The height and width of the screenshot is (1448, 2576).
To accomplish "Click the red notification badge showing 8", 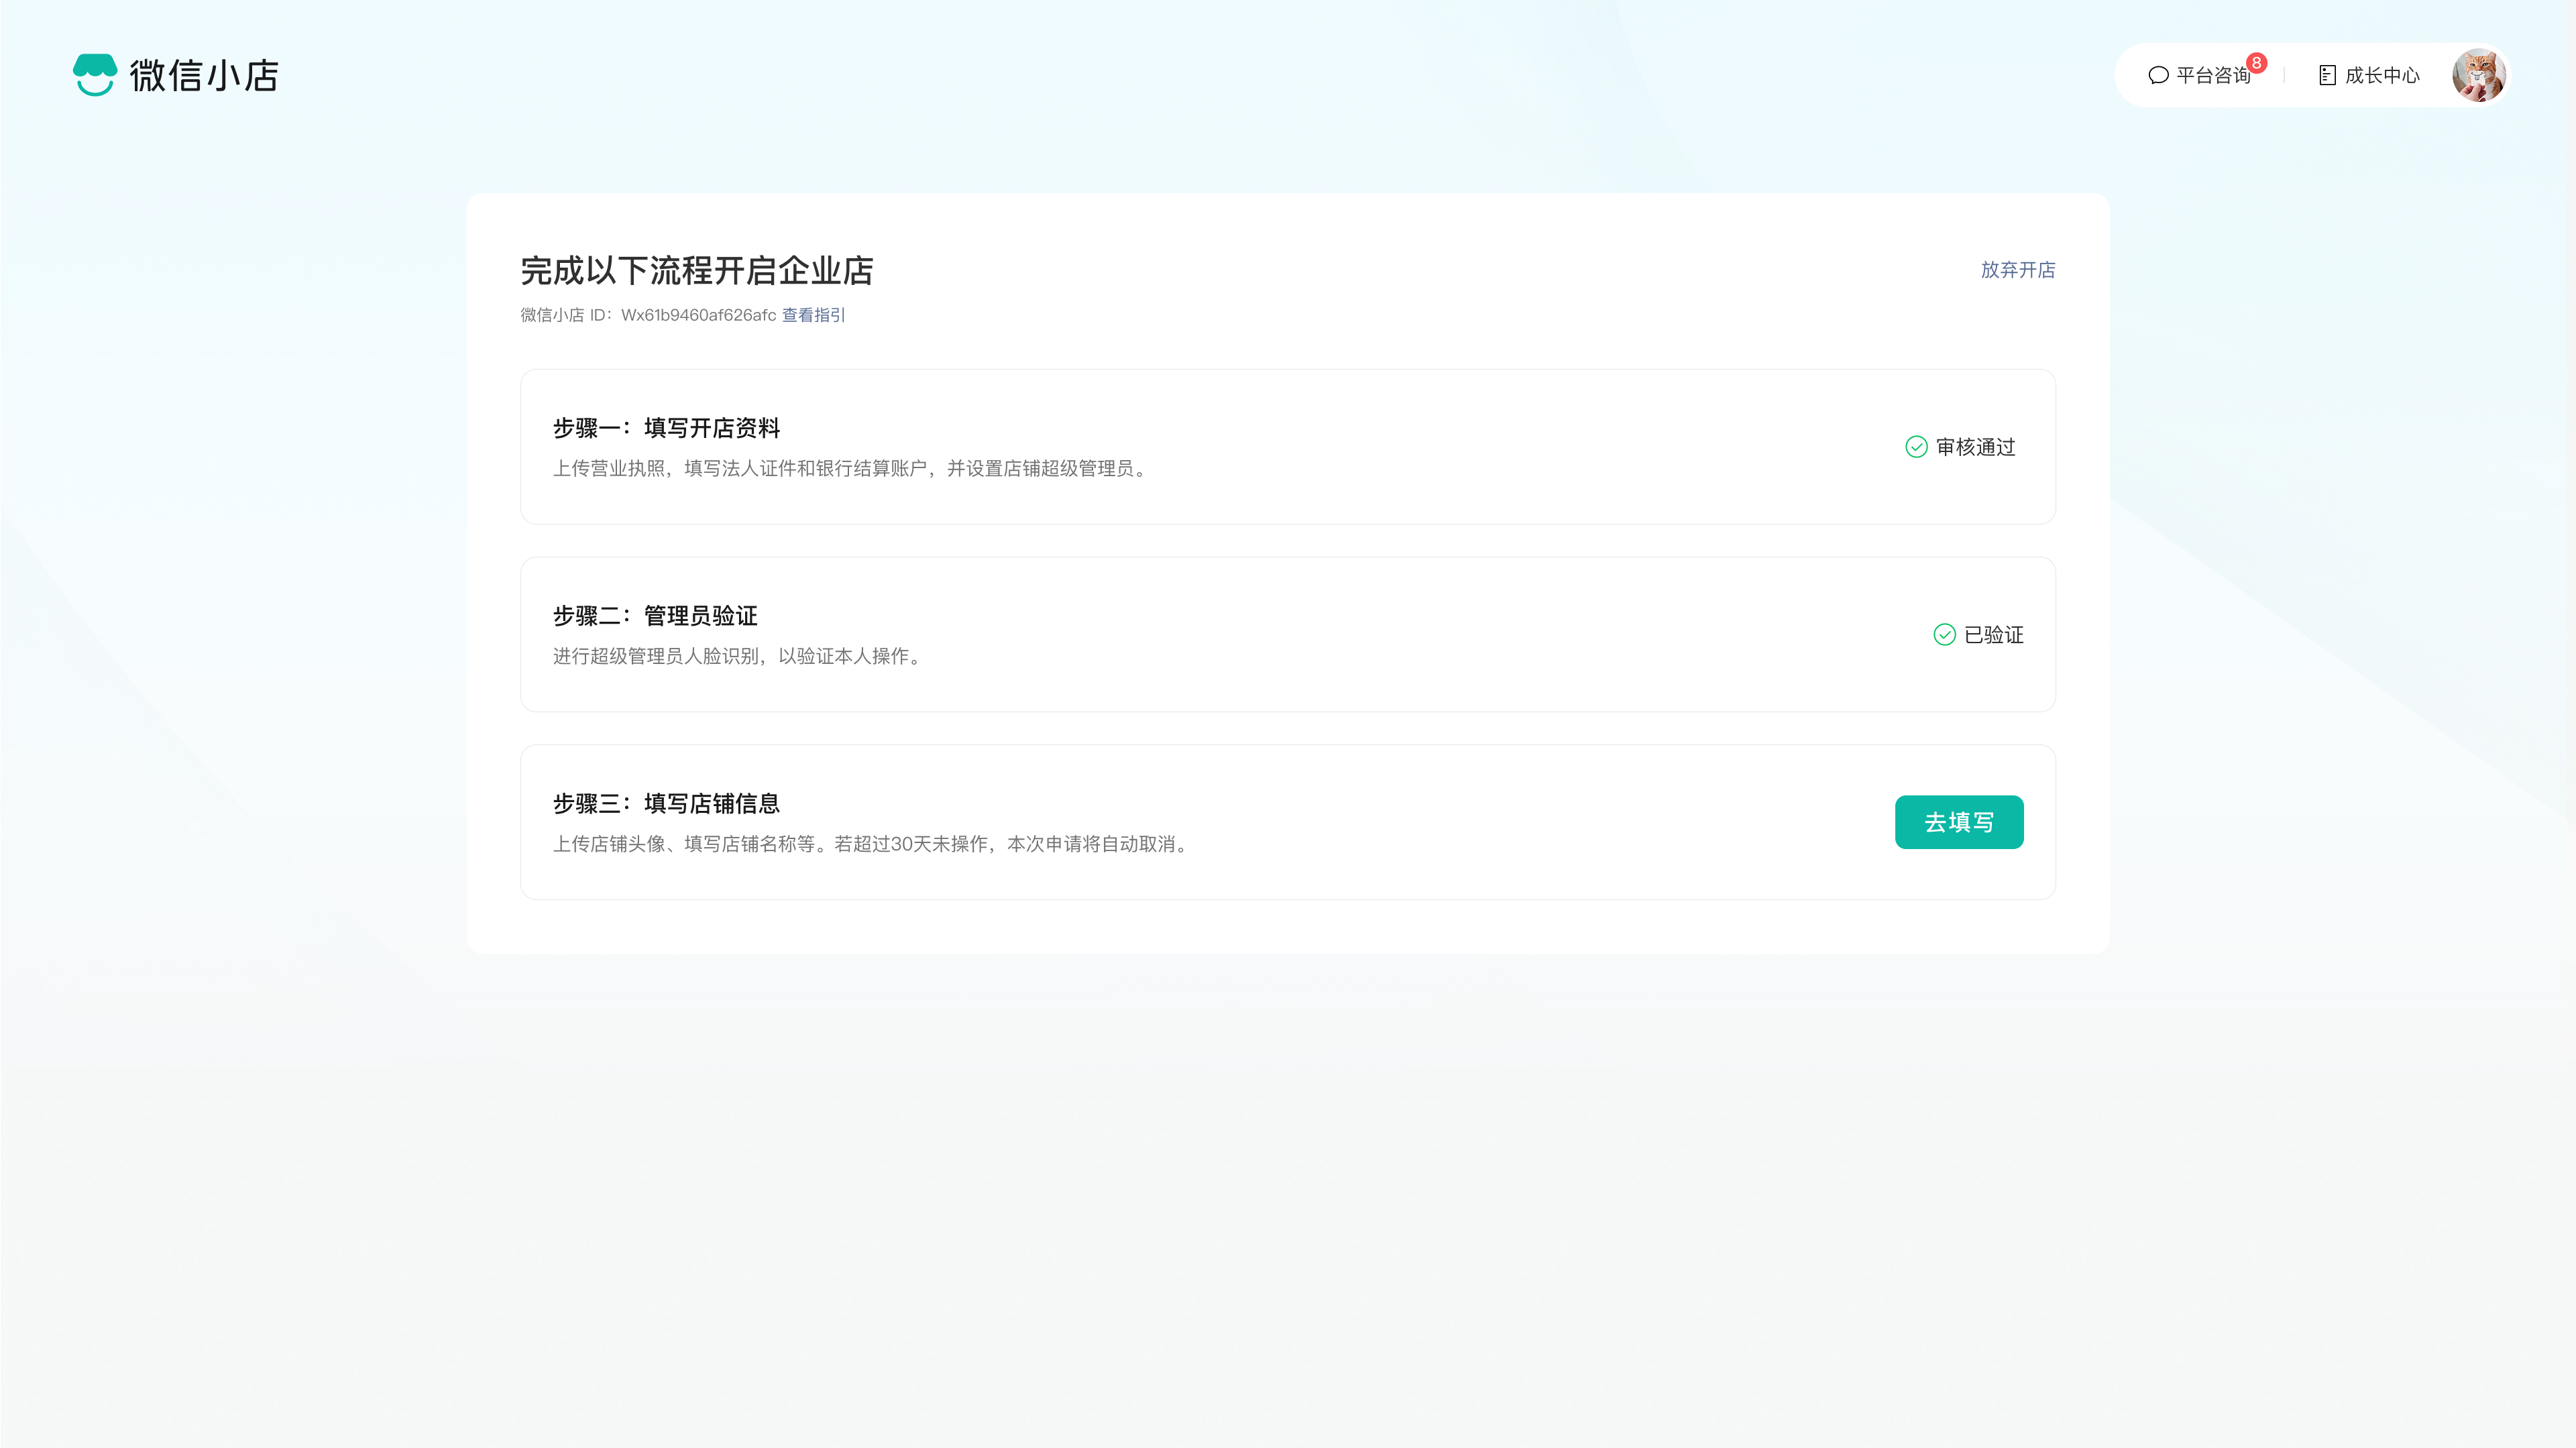I will coord(2256,63).
